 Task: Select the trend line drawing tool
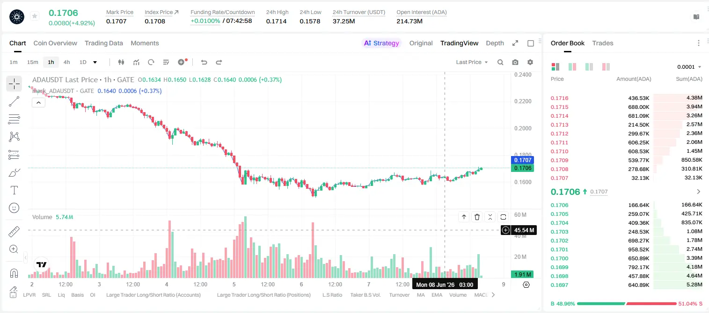(14, 101)
